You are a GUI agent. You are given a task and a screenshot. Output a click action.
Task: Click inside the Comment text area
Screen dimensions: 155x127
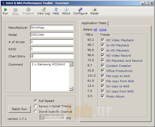point(50,76)
